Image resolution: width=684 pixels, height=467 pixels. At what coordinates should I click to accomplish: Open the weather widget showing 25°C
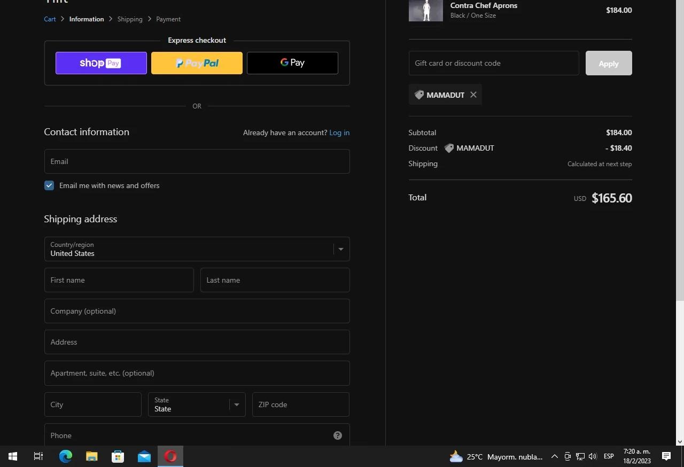[x=496, y=456]
